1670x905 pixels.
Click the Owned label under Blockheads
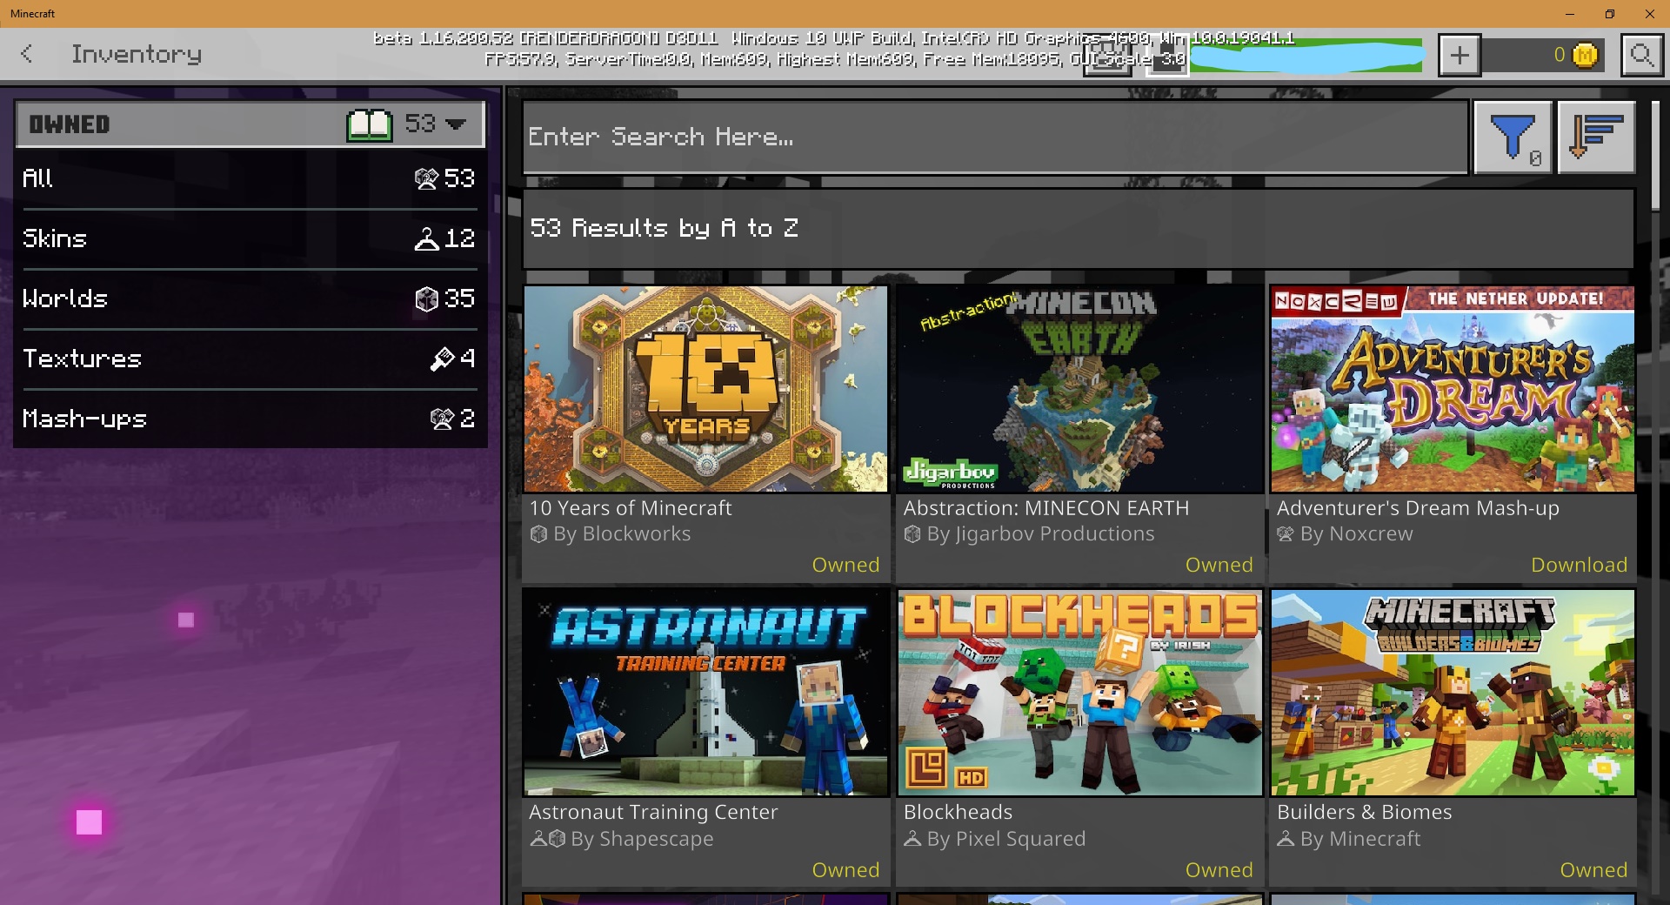[1219, 869]
